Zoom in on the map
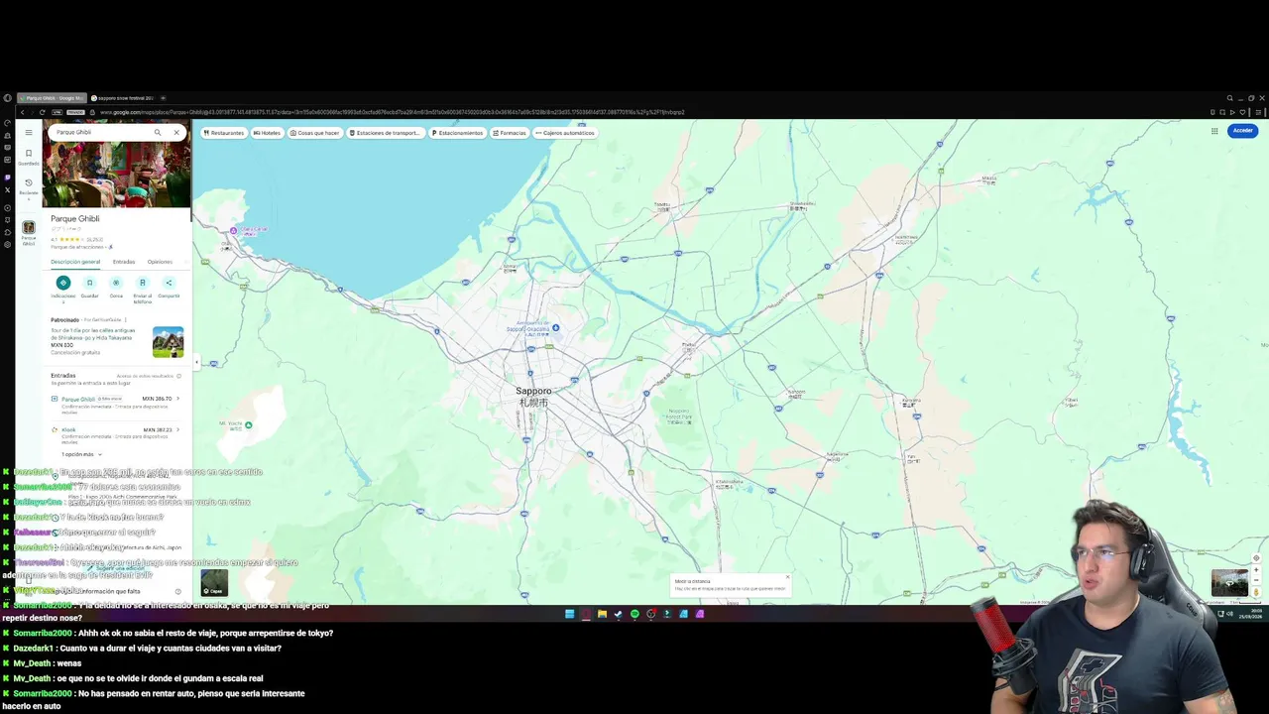1269x714 pixels. tap(1256, 570)
